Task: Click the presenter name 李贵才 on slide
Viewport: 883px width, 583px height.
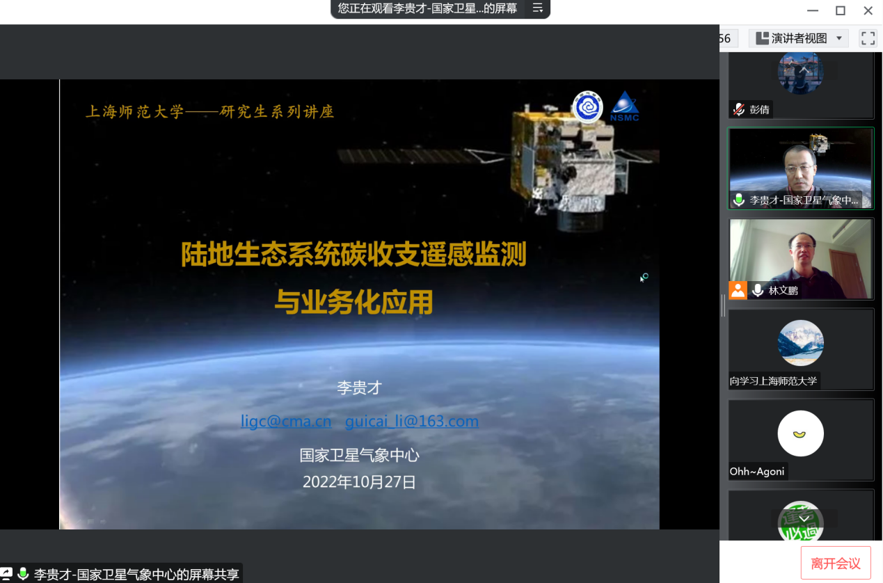Action: pyautogui.click(x=360, y=388)
